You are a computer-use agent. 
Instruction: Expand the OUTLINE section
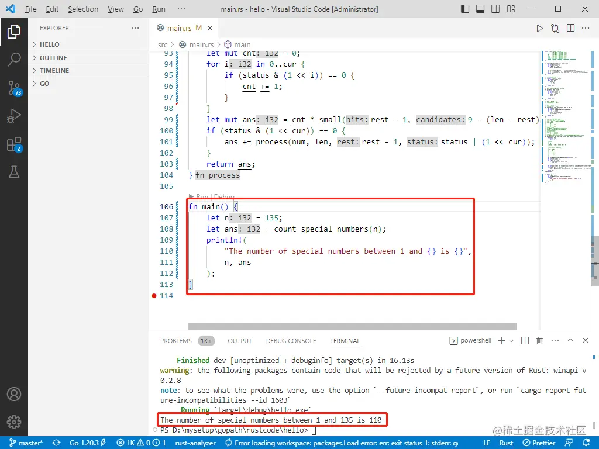click(89, 58)
